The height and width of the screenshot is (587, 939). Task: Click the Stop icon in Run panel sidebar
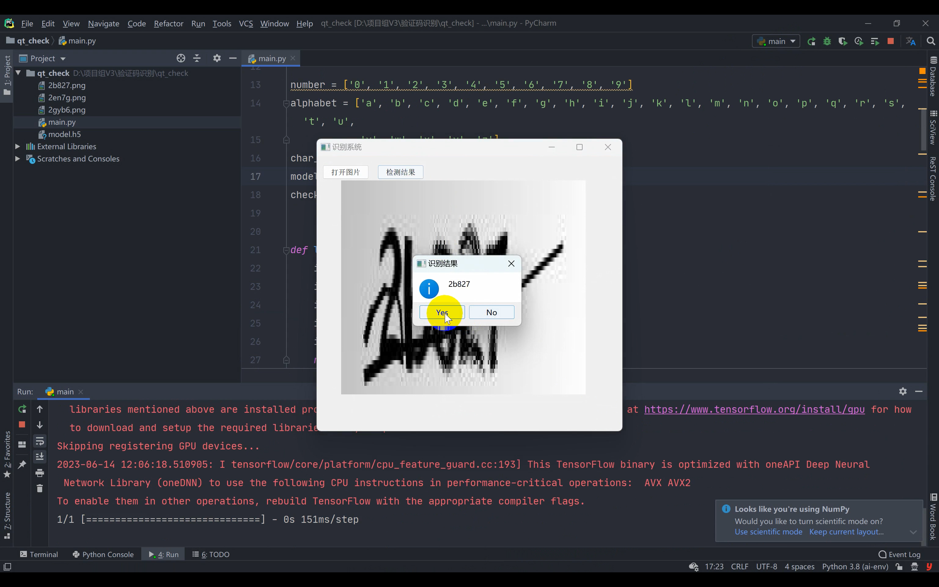[22, 425]
